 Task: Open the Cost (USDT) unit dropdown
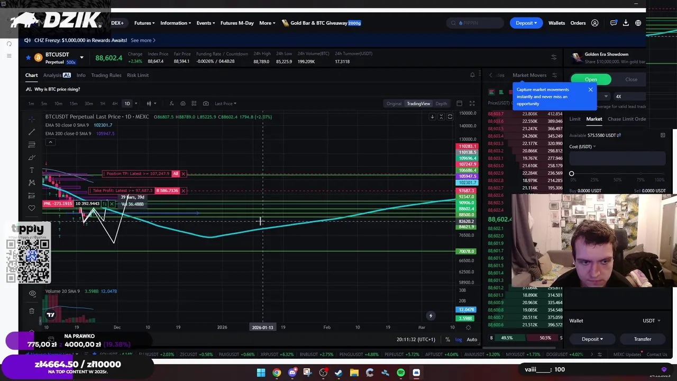582,147
